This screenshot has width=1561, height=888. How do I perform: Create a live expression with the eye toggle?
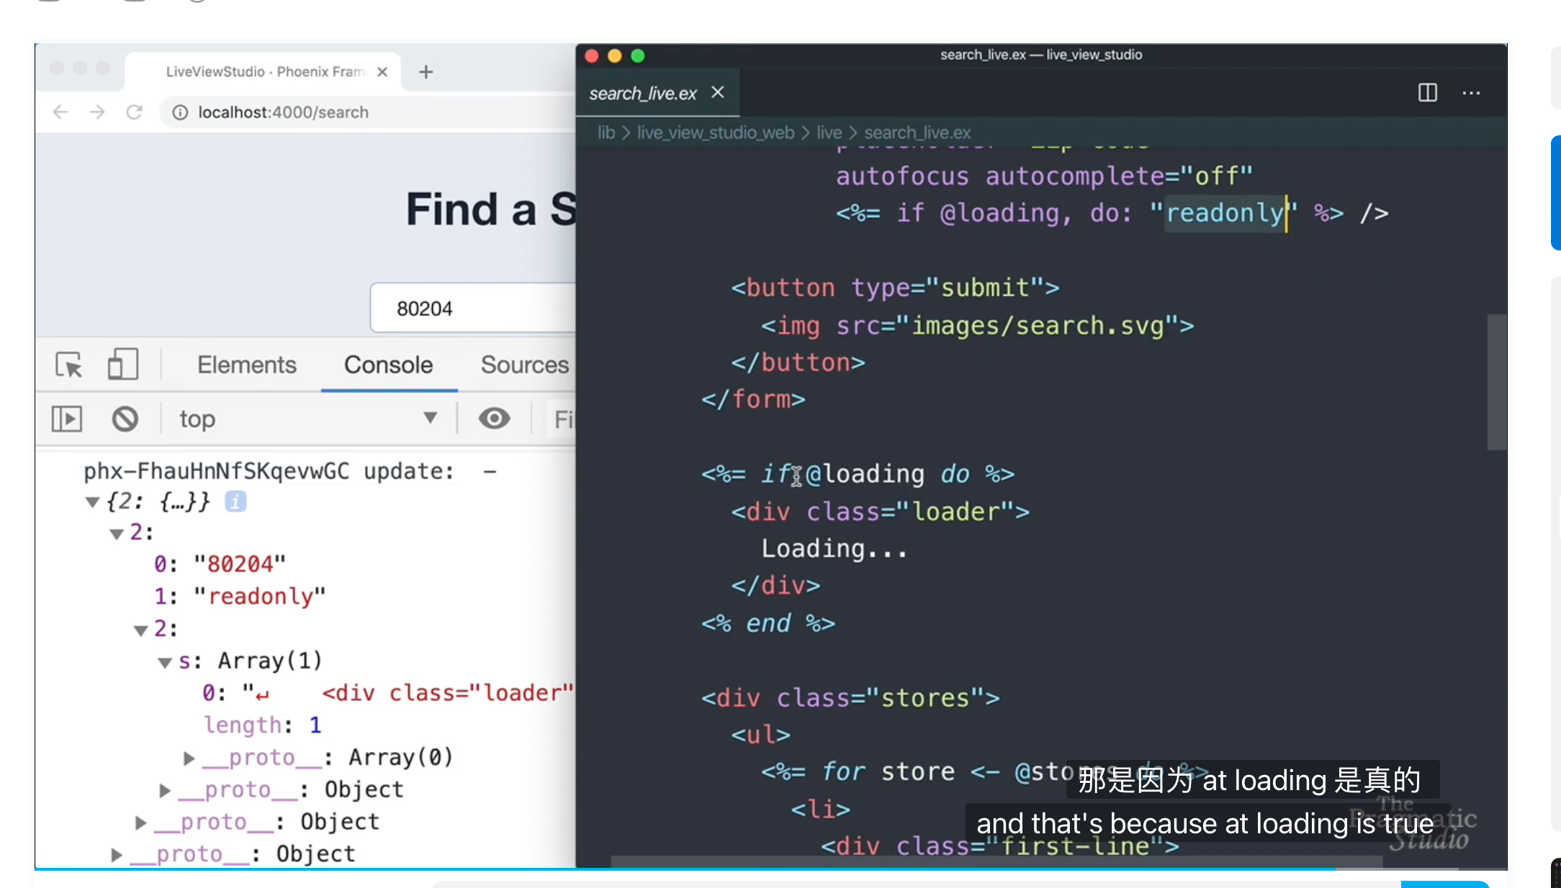[494, 418]
